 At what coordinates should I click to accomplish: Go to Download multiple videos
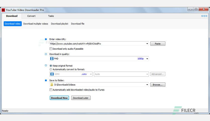click(36, 24)
